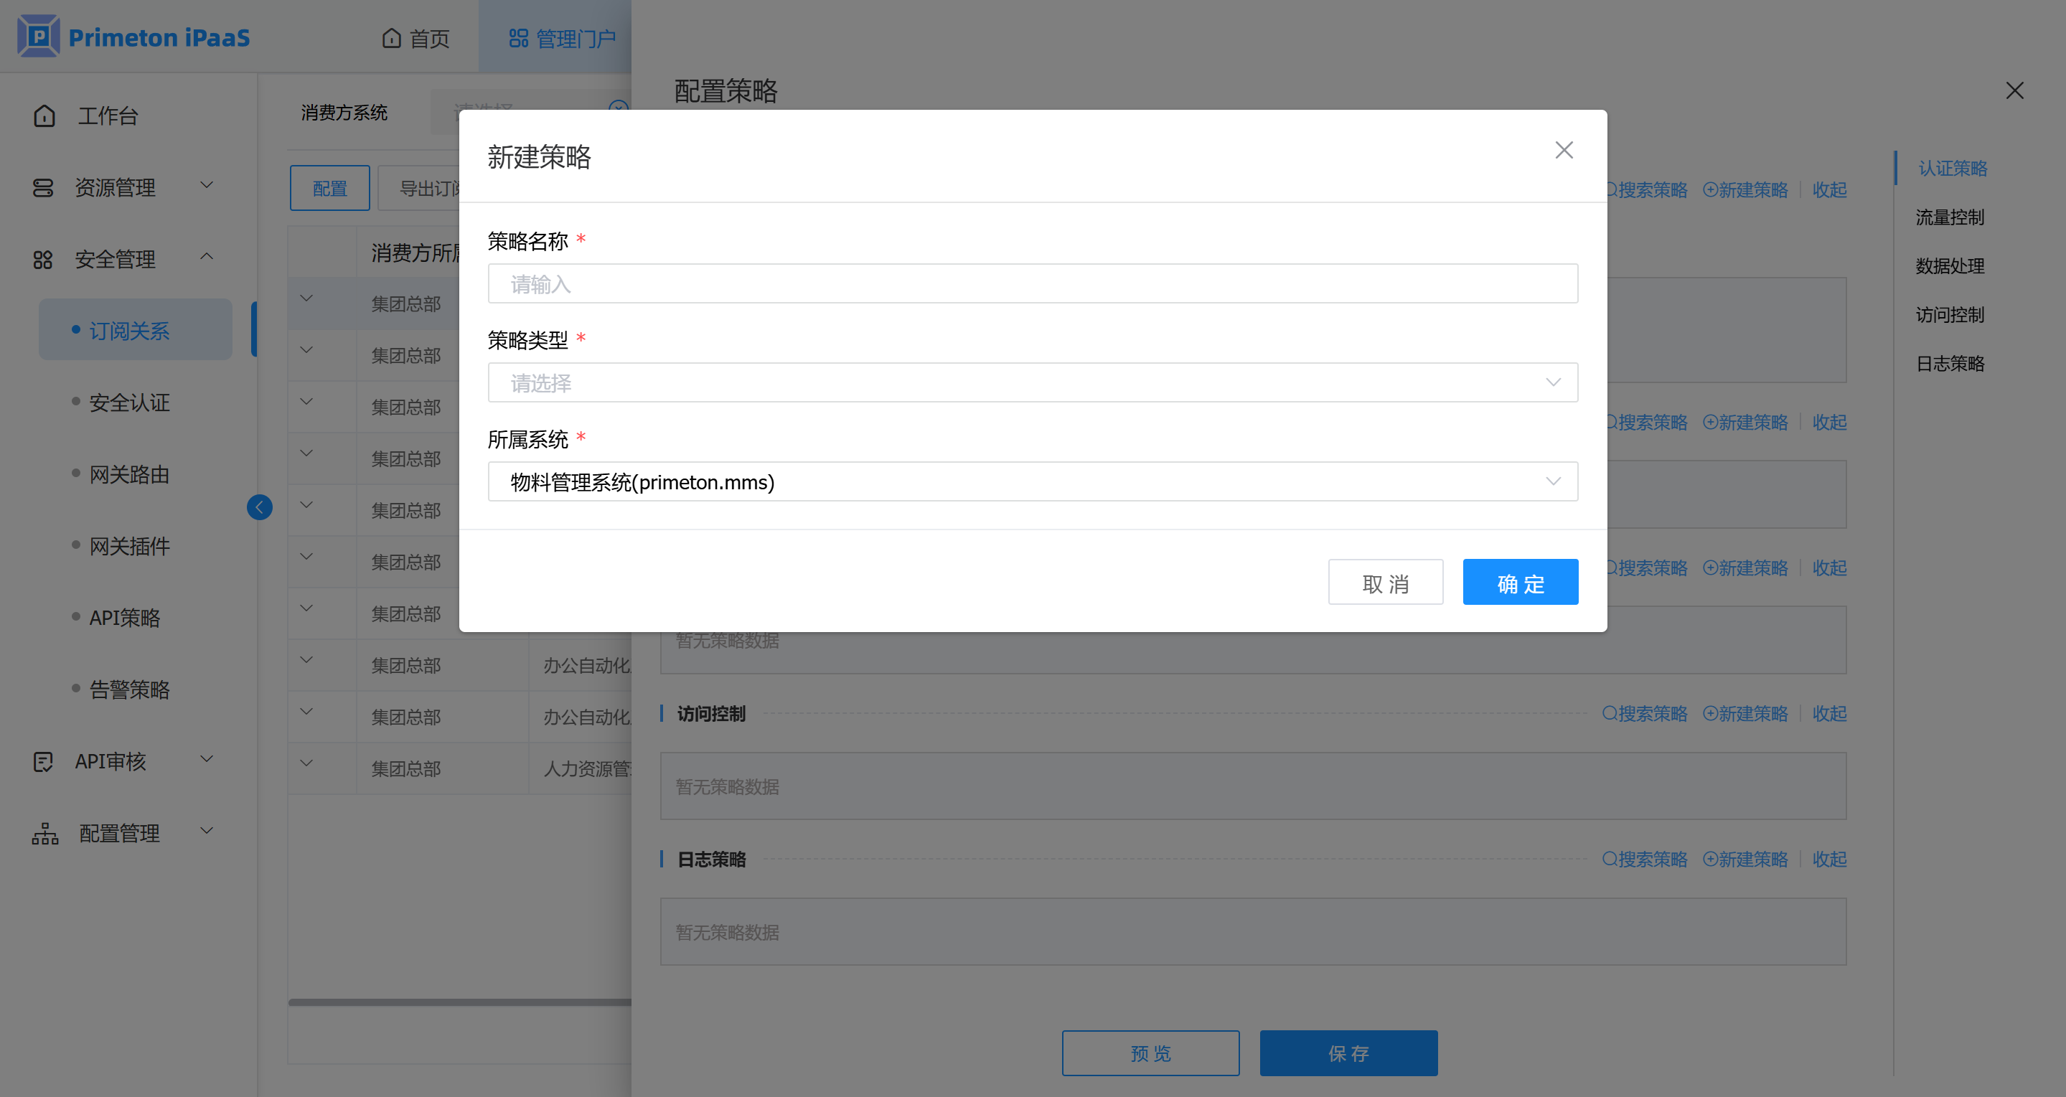
Task: Click the 确定 button
Action: pyautogui.click(x=1519, y=582)
